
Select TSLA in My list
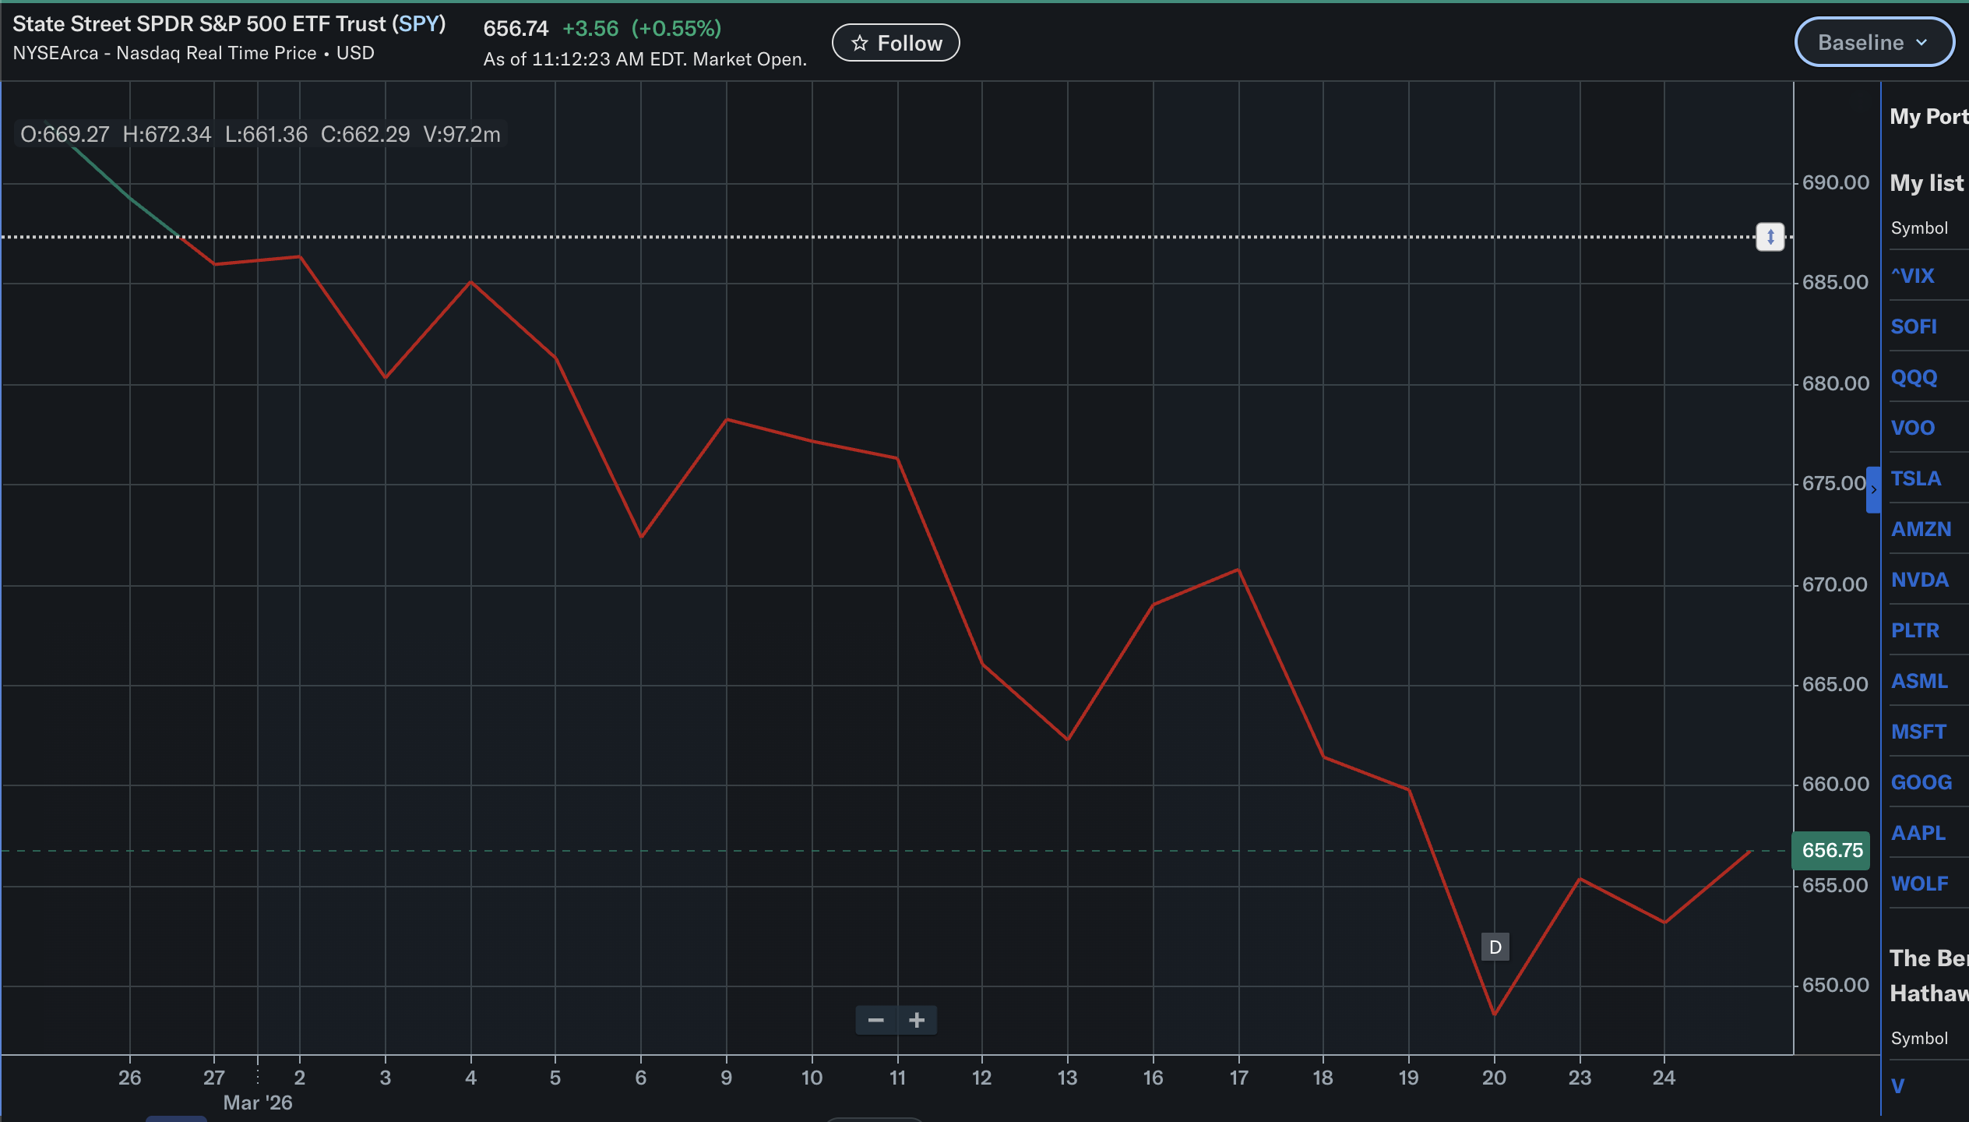(x=1915, y=478)
